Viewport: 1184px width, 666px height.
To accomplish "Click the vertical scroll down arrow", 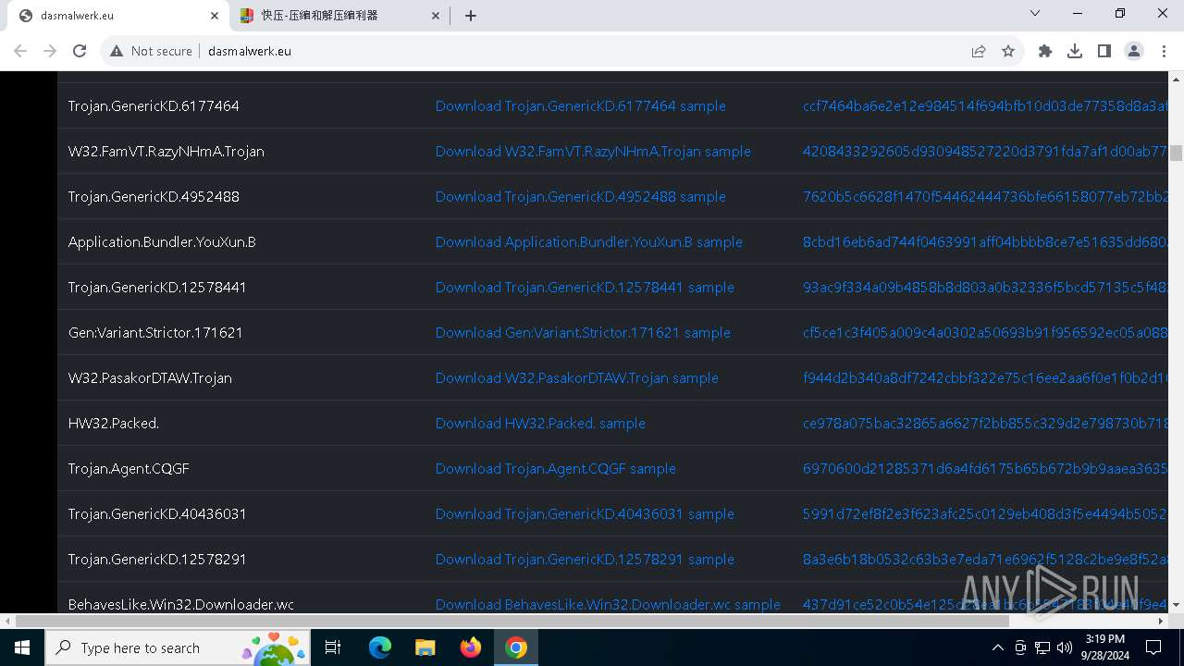I will 1176,605.
